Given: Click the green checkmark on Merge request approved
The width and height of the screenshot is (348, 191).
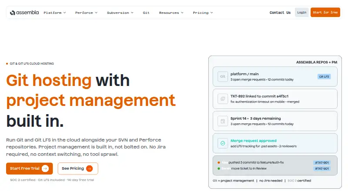Looking at the screenshot, I should [223, 143].
